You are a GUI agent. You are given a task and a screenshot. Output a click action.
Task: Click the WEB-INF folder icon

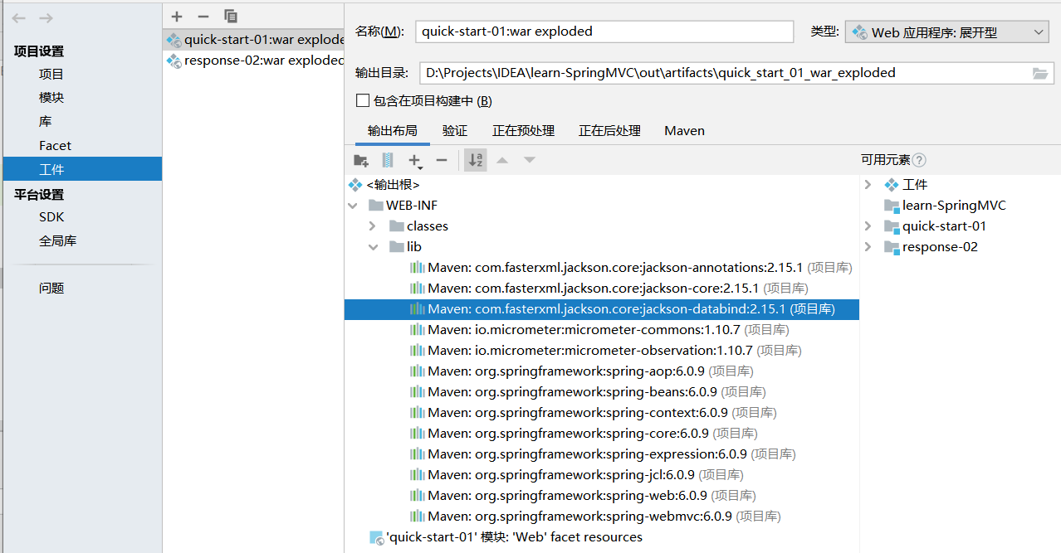click(375, 206)
